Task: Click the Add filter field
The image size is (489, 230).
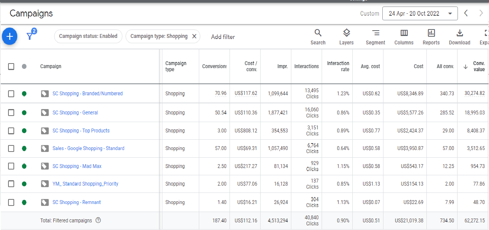Action: tap(223, 37)
